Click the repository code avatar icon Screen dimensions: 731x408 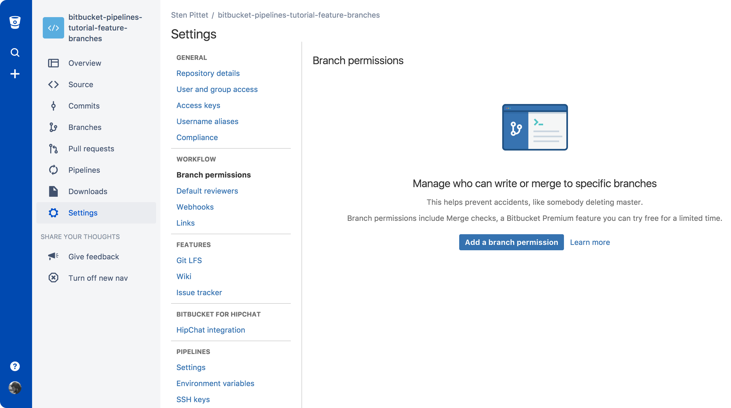pyautogui.click(x=53, y=28)
